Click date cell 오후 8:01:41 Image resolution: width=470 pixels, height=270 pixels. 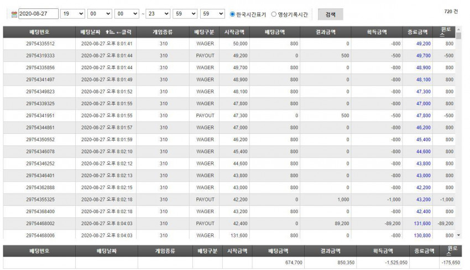click(x=107, y=44)
